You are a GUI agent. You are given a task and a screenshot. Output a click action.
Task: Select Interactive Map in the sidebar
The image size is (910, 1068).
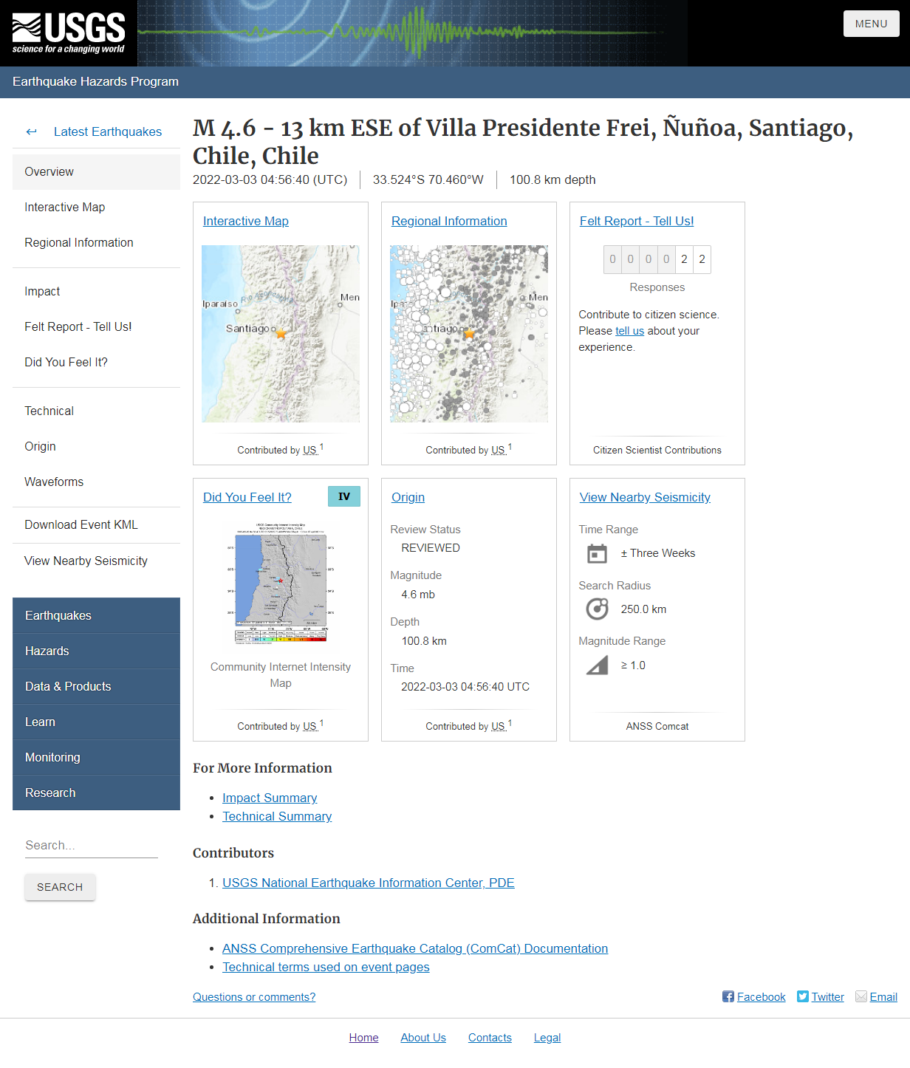point(96,207)
